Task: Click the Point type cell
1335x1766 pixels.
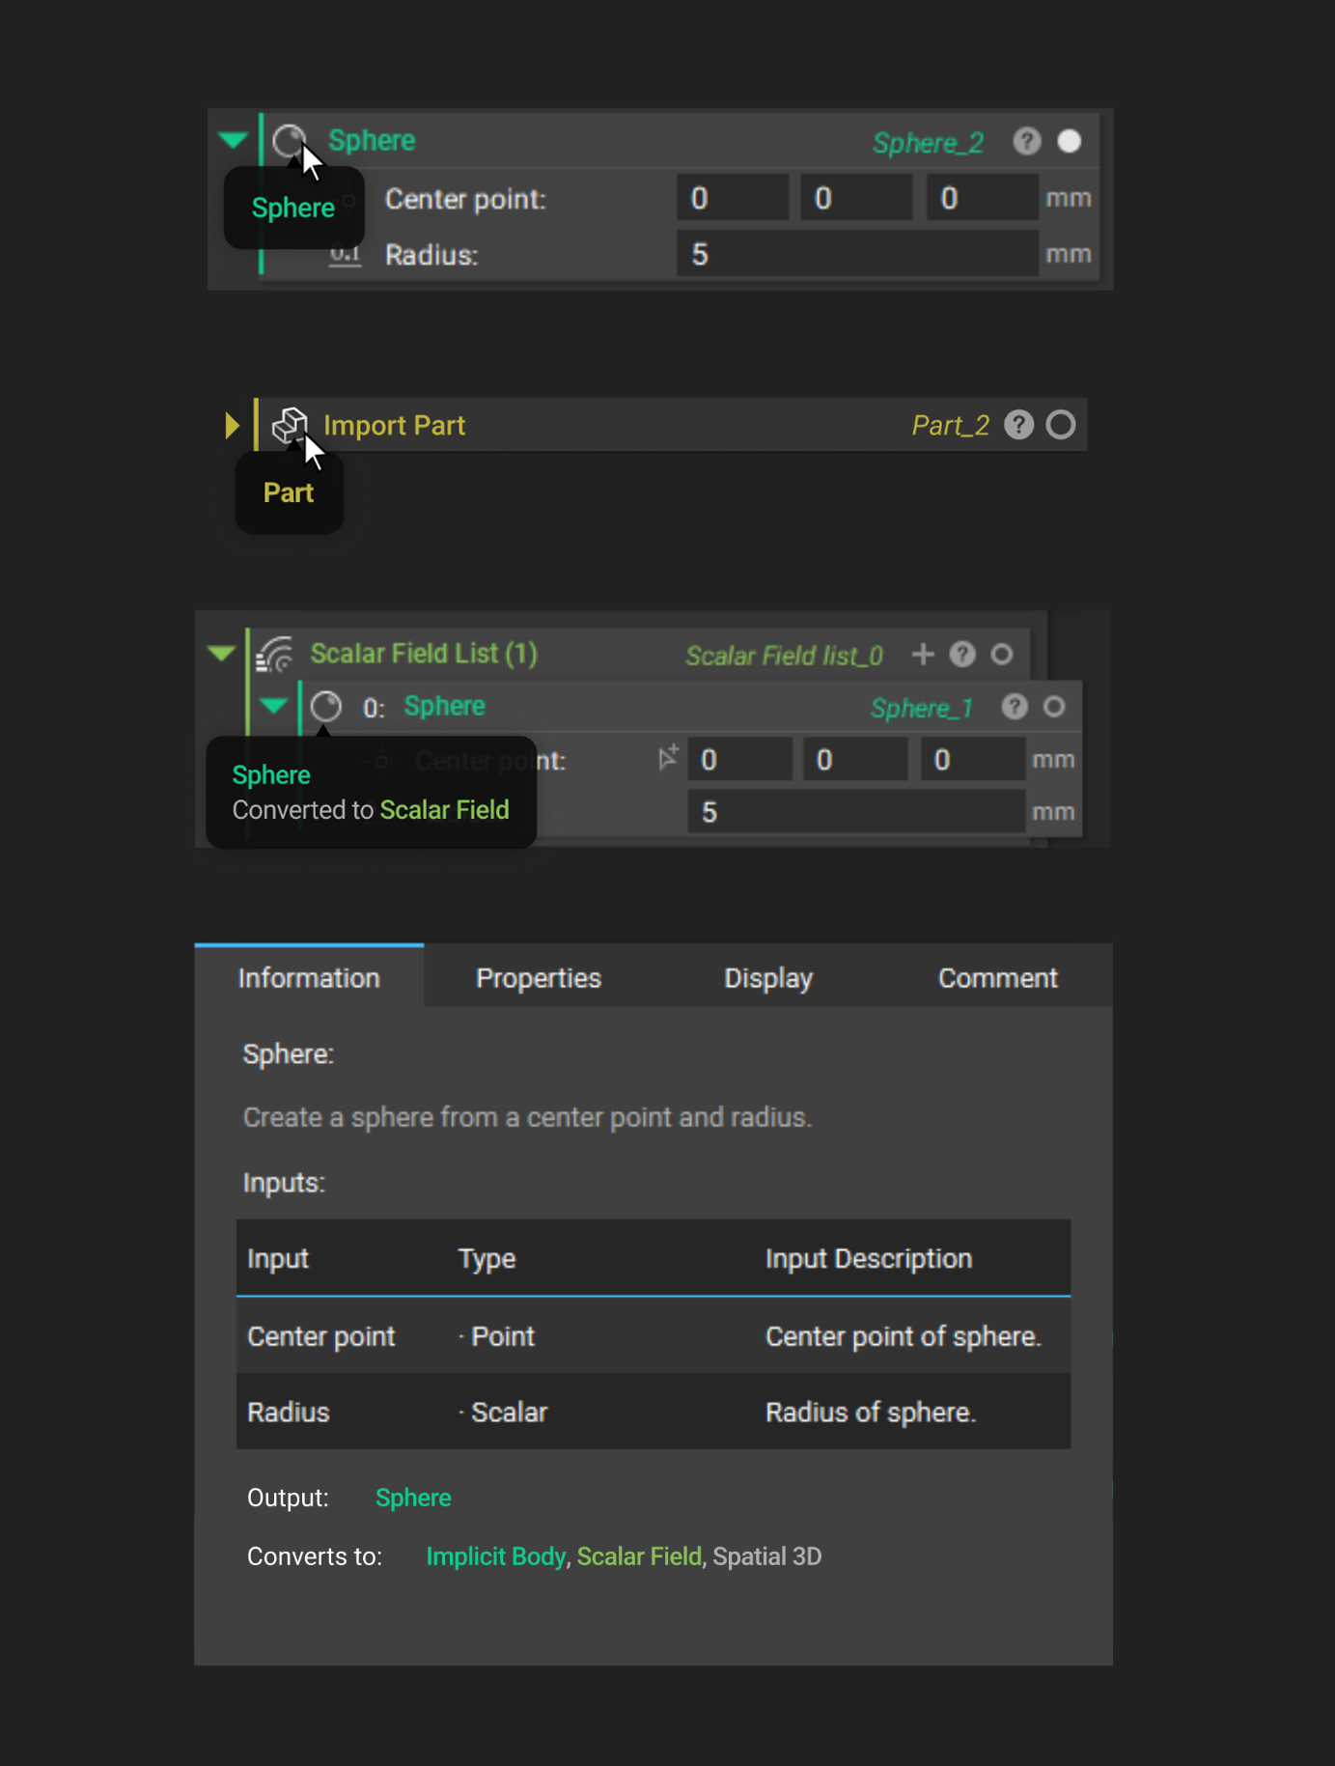Action: 496,1336
